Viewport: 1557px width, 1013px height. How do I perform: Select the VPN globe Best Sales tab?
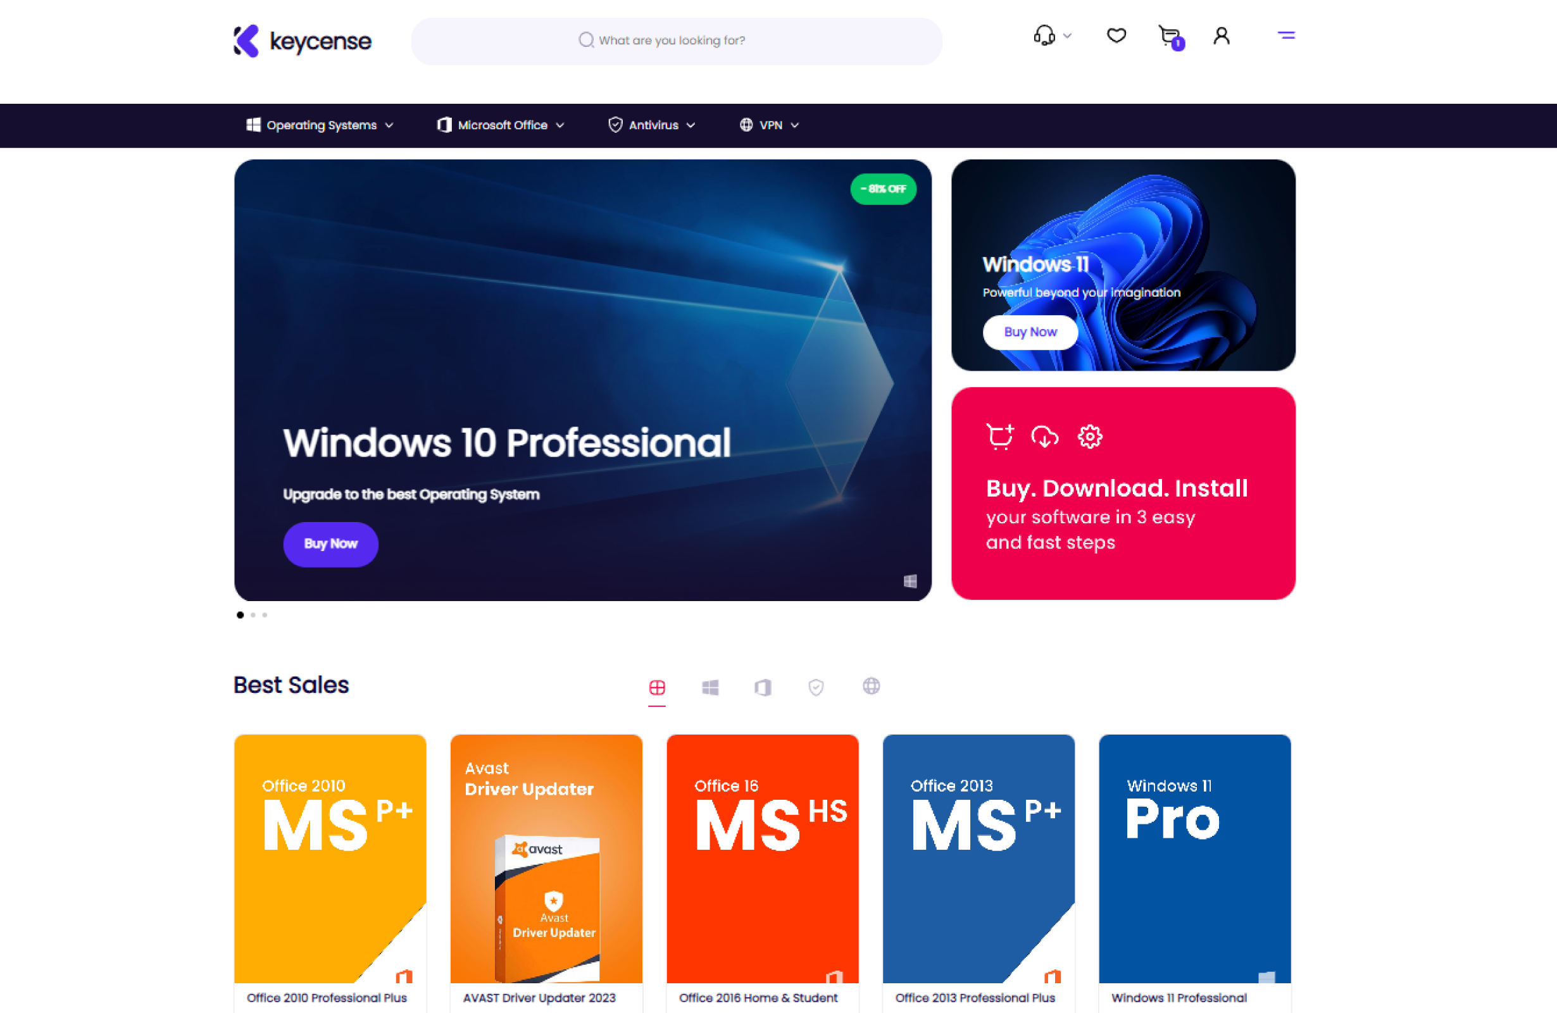tap(871, 686)
